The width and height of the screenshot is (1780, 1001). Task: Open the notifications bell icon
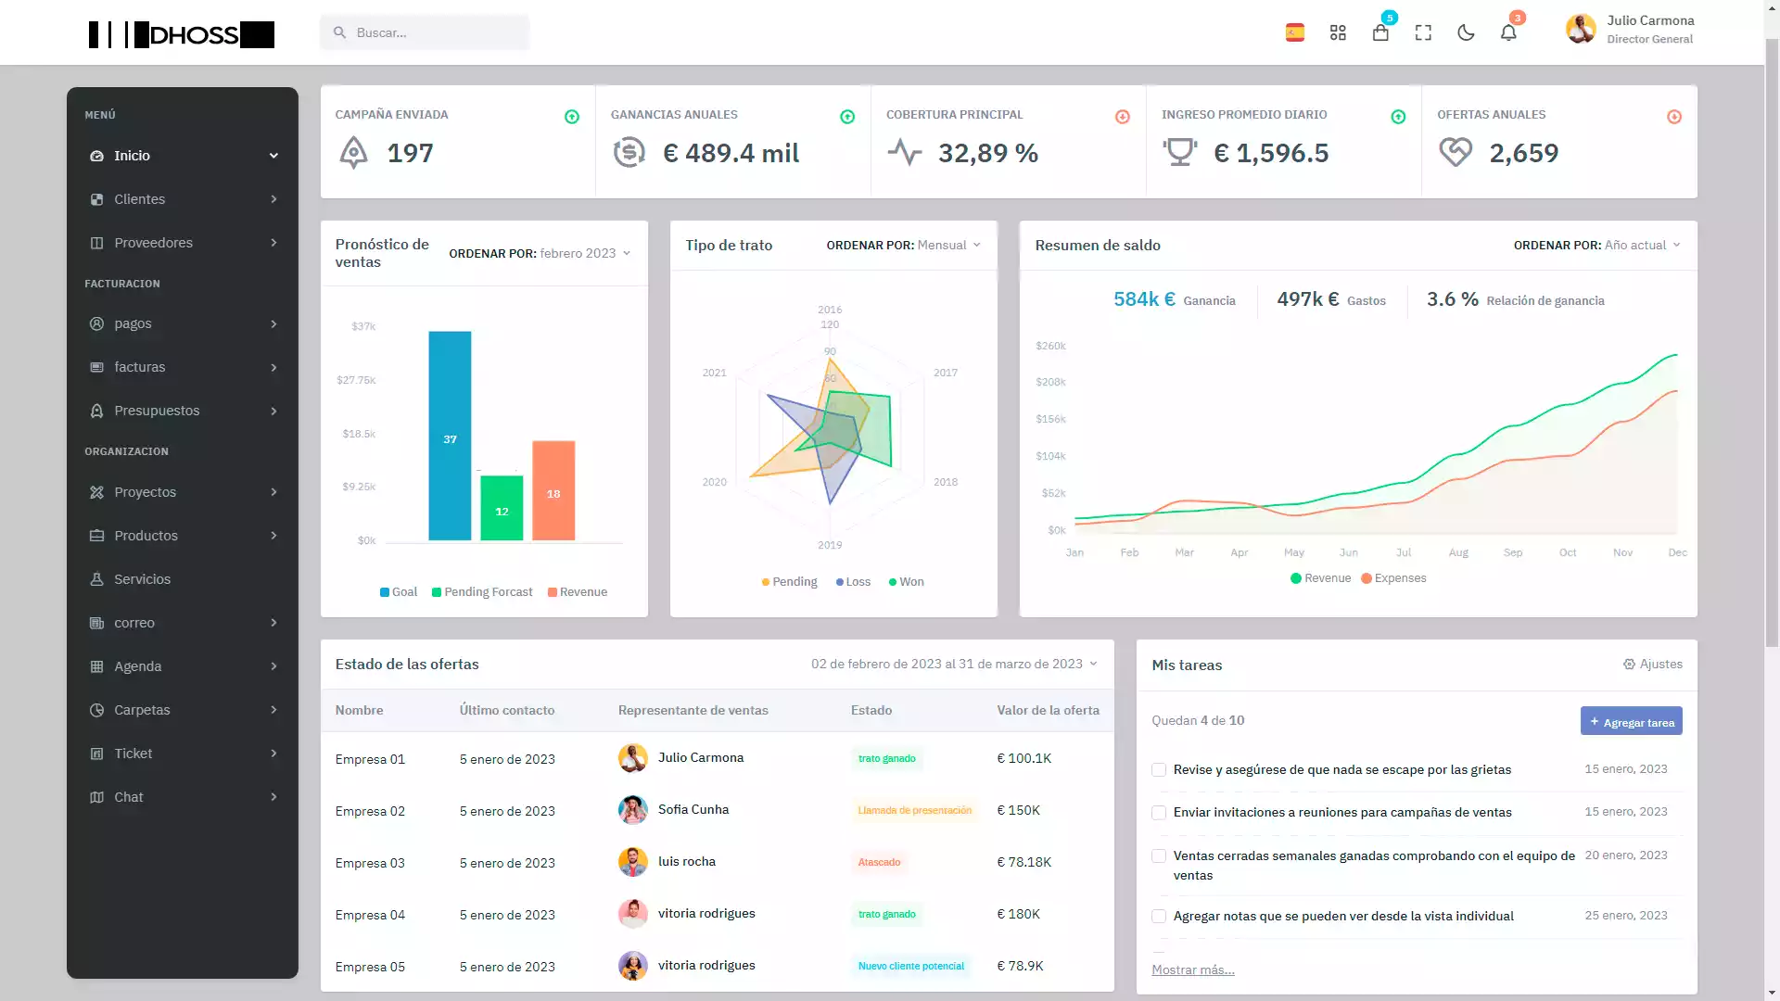[x=1508, y=33]
